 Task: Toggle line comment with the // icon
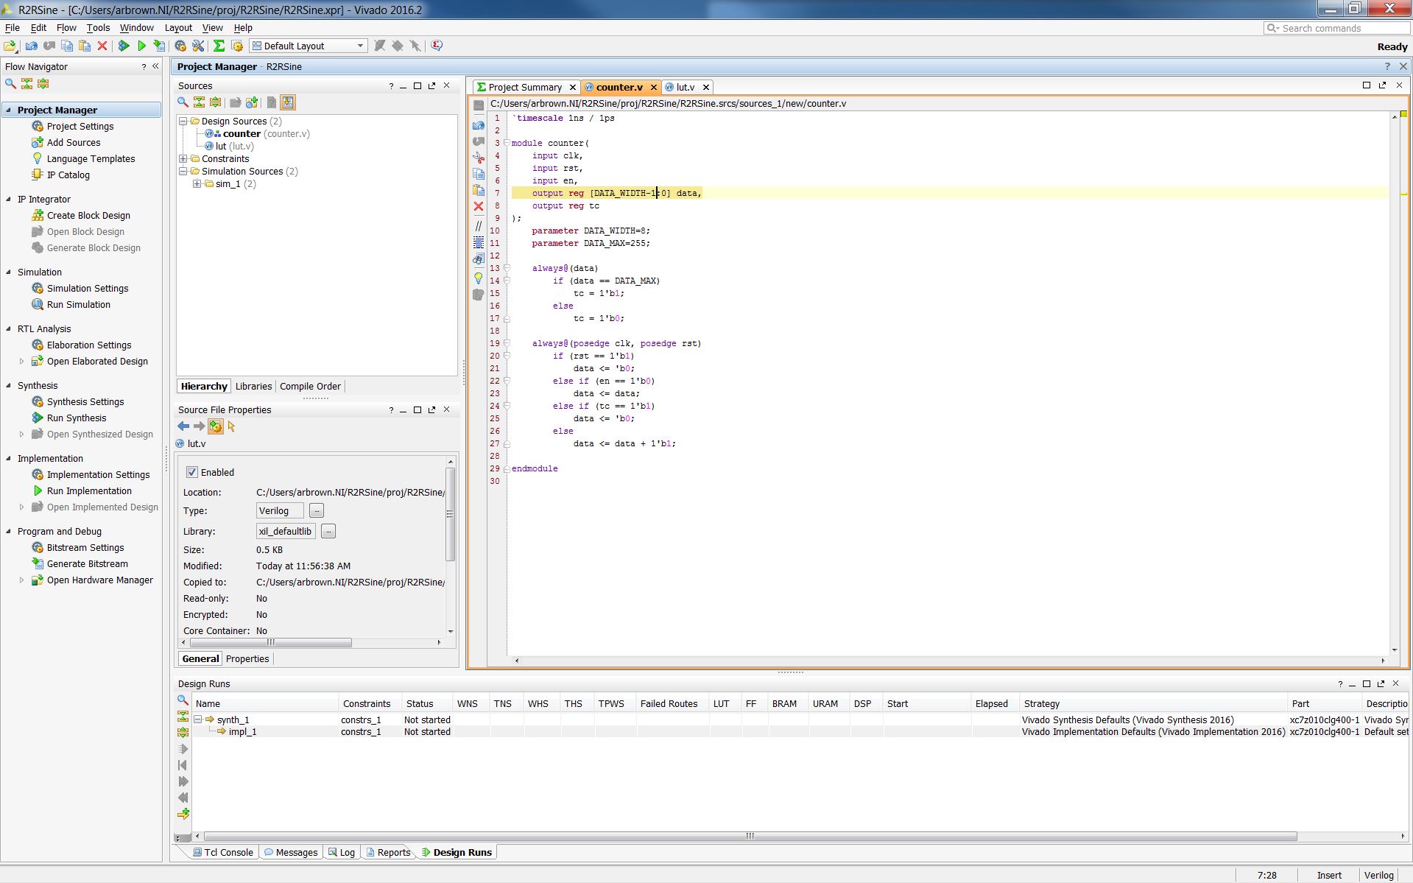pyautogui.click(x=479, y=226)
